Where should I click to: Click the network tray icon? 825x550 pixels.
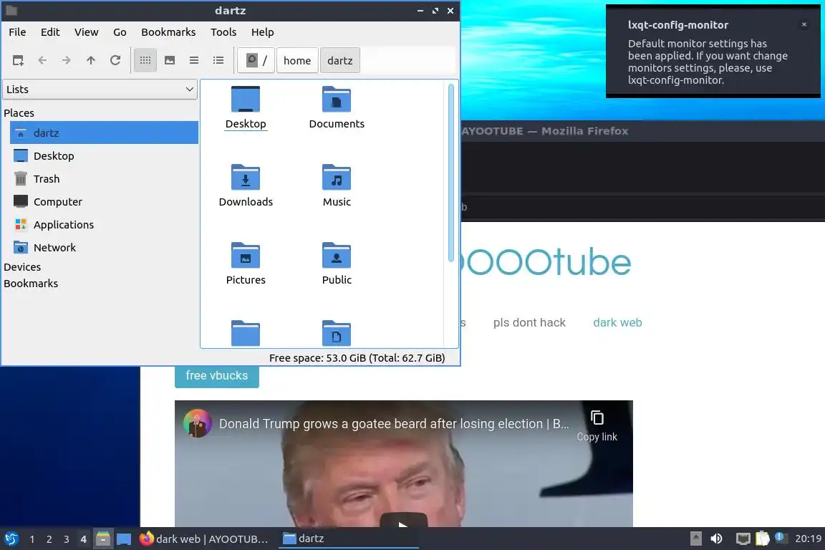743,539
